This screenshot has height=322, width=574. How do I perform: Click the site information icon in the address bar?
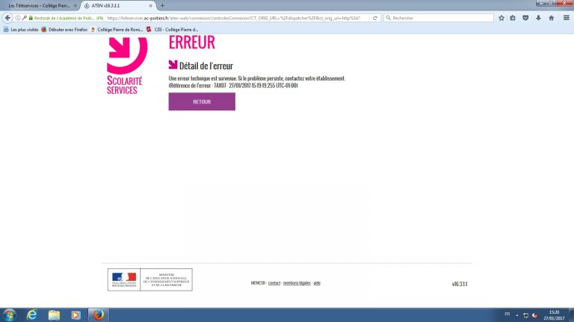18,18
